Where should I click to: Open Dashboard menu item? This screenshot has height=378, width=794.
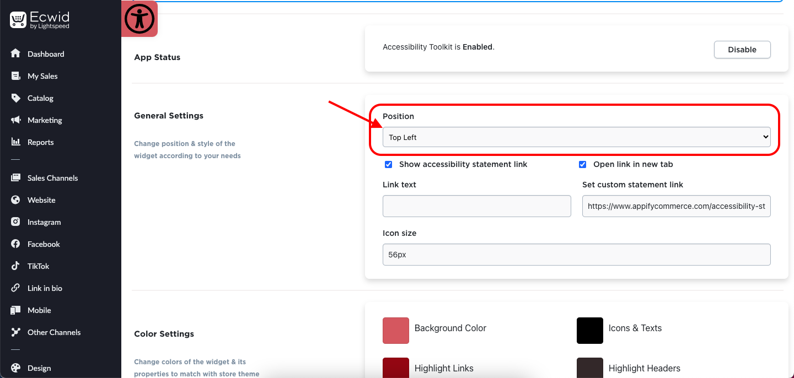click(46, 54)
